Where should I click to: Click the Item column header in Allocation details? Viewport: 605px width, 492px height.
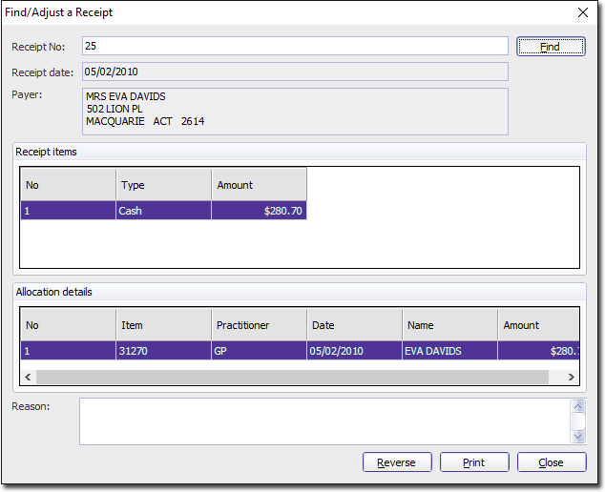click(163, 325)
